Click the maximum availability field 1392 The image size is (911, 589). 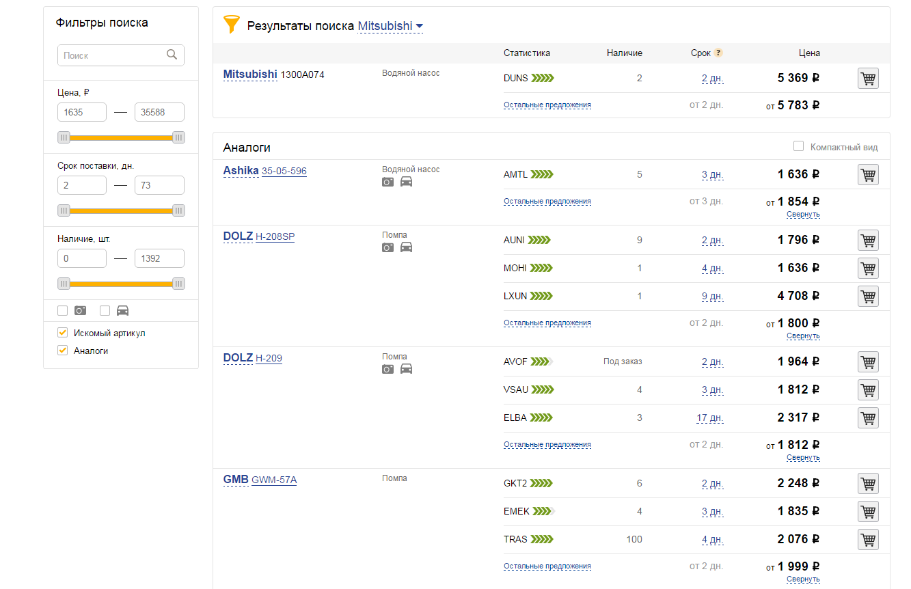(x=159, y=258)
